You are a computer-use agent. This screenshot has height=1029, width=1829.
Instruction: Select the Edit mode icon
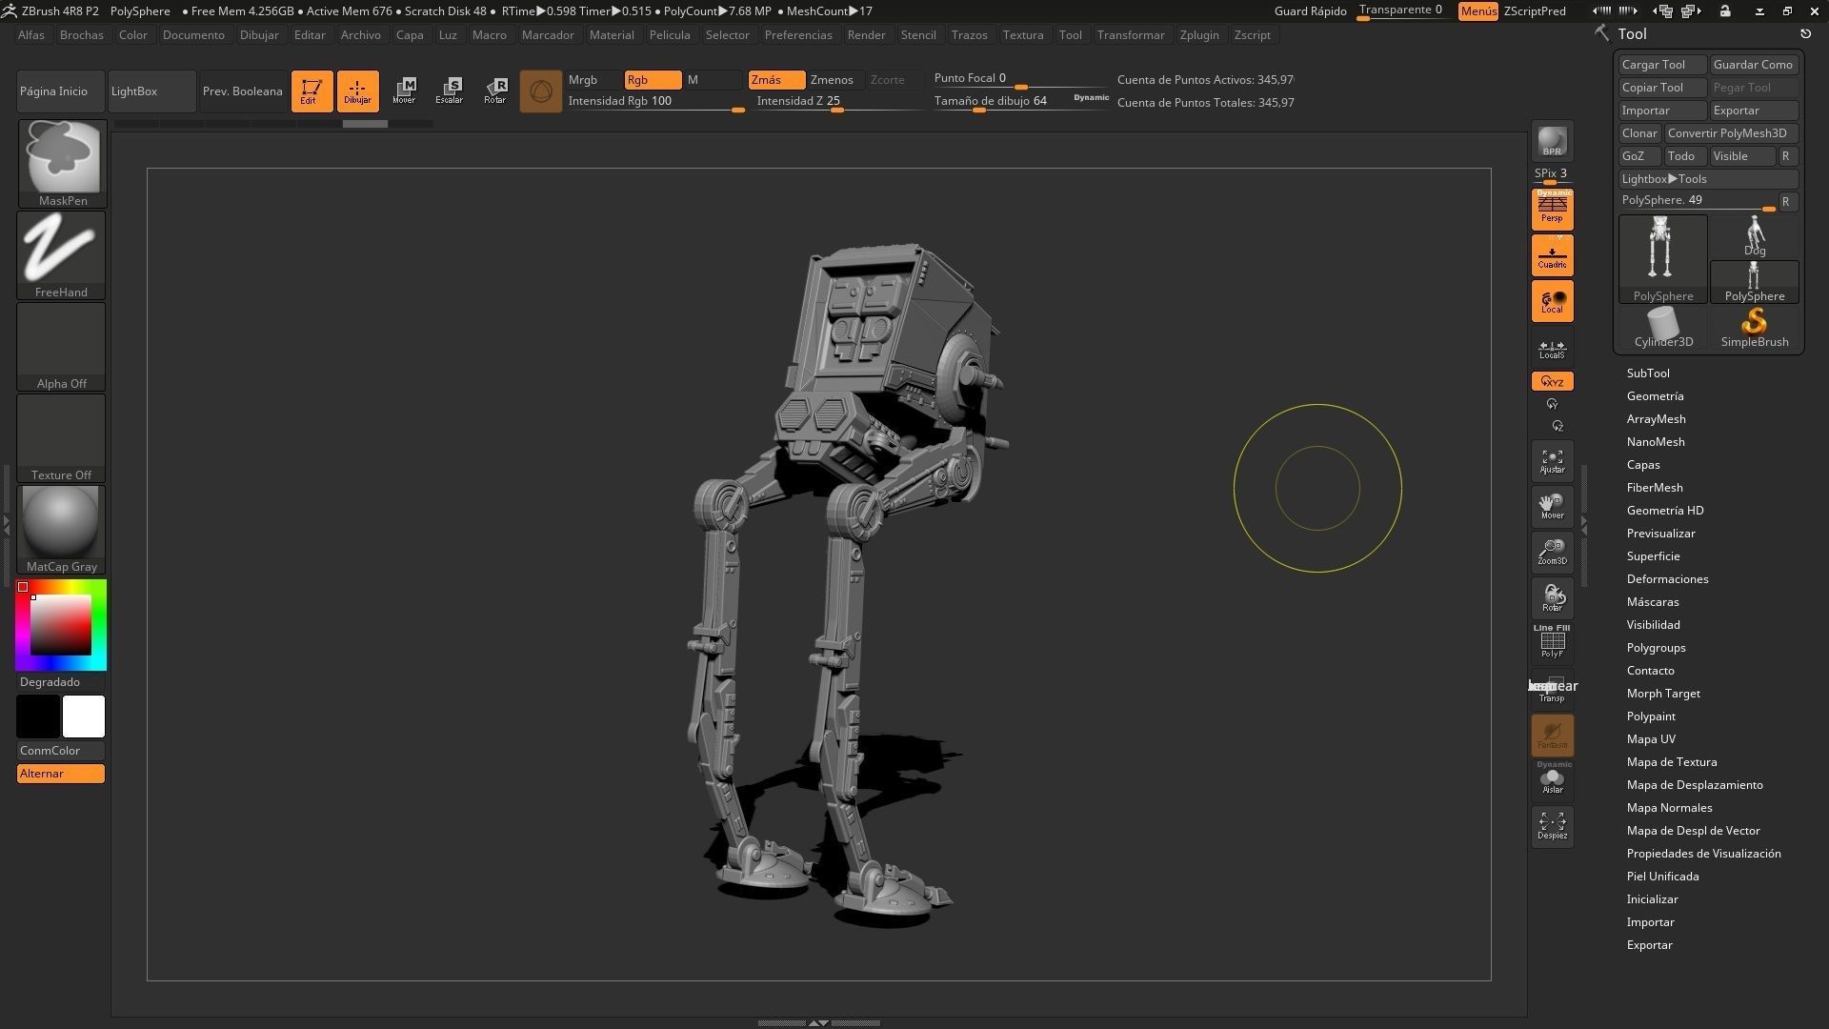[x=312, y=91]
